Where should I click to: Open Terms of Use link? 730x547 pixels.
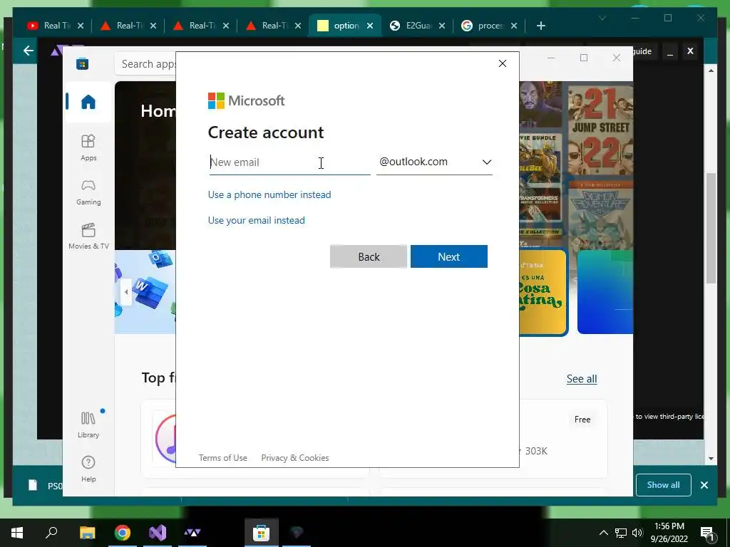[x=223, y=458]
